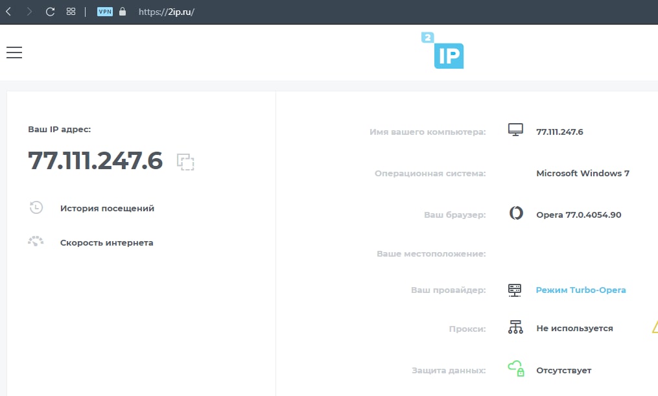Click the Защита данных label
The width and height of the screenshot is (658, 396).
point(449,371)
